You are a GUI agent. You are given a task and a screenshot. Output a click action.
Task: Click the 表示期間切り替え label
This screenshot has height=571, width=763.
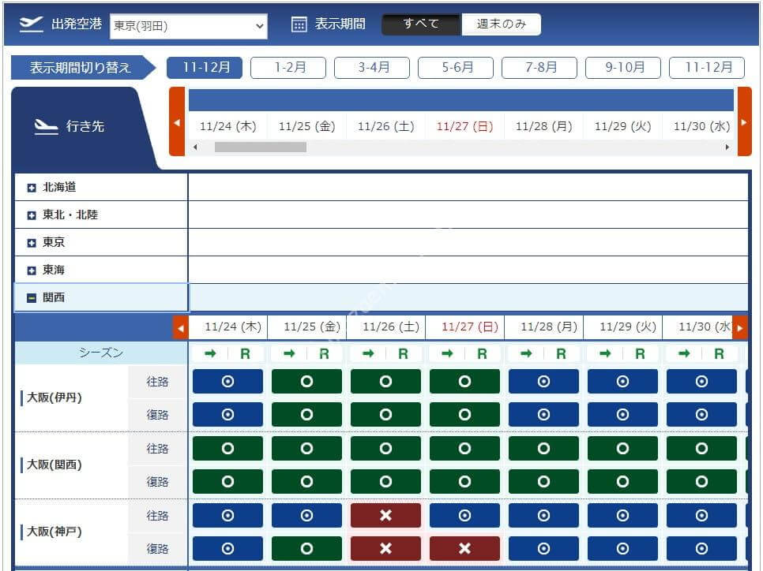click(x=81, y=68)
